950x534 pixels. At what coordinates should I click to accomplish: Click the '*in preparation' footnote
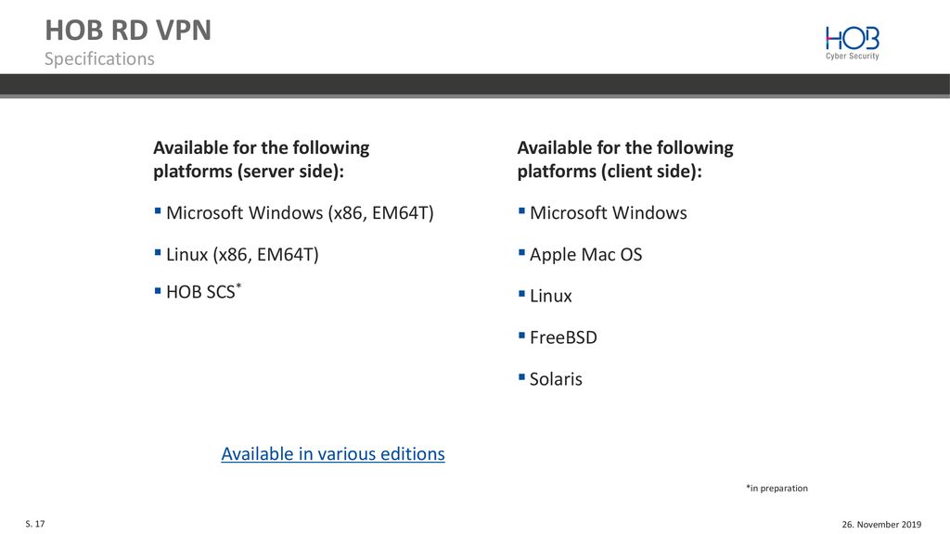[777, 488]
